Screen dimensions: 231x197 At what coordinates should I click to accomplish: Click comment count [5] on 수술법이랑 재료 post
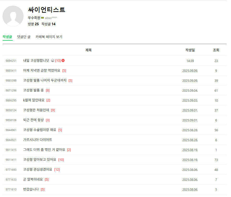60,130
